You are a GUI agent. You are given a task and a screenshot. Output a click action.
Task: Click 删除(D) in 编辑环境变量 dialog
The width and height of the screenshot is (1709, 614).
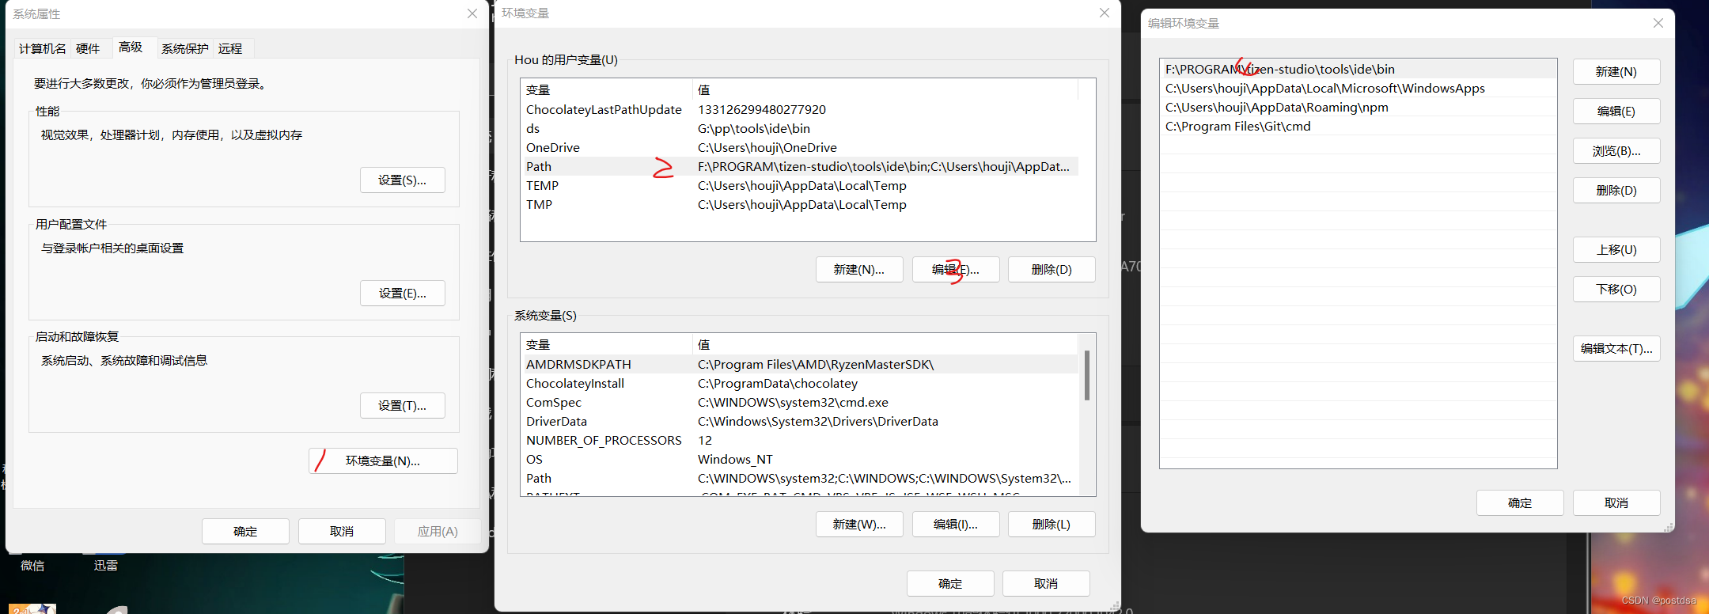(x=1616, y=191)
